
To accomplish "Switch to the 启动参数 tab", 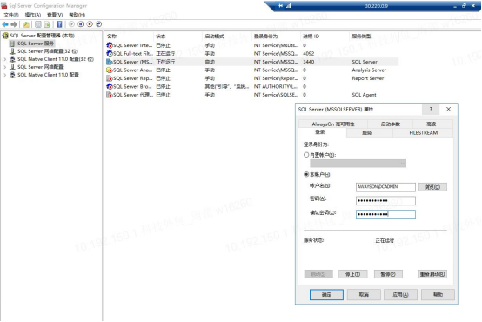I will pos(391,124).
